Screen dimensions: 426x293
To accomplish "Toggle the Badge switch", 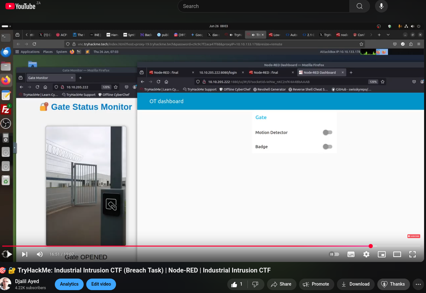I will coord(327,147).
